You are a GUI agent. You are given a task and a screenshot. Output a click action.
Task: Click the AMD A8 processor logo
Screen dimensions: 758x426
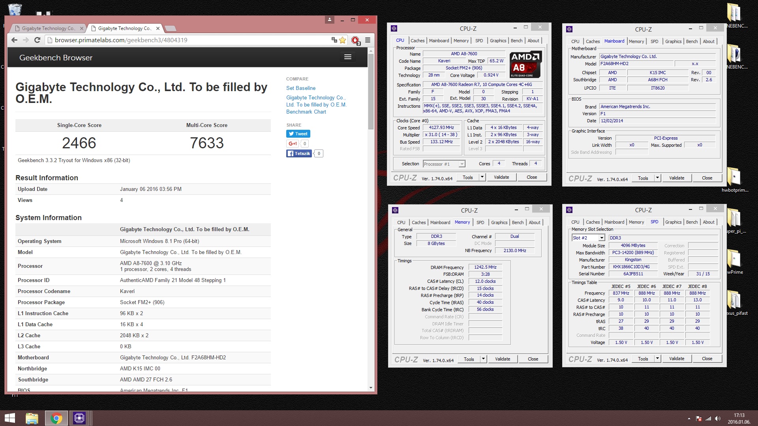click(525, 64)
